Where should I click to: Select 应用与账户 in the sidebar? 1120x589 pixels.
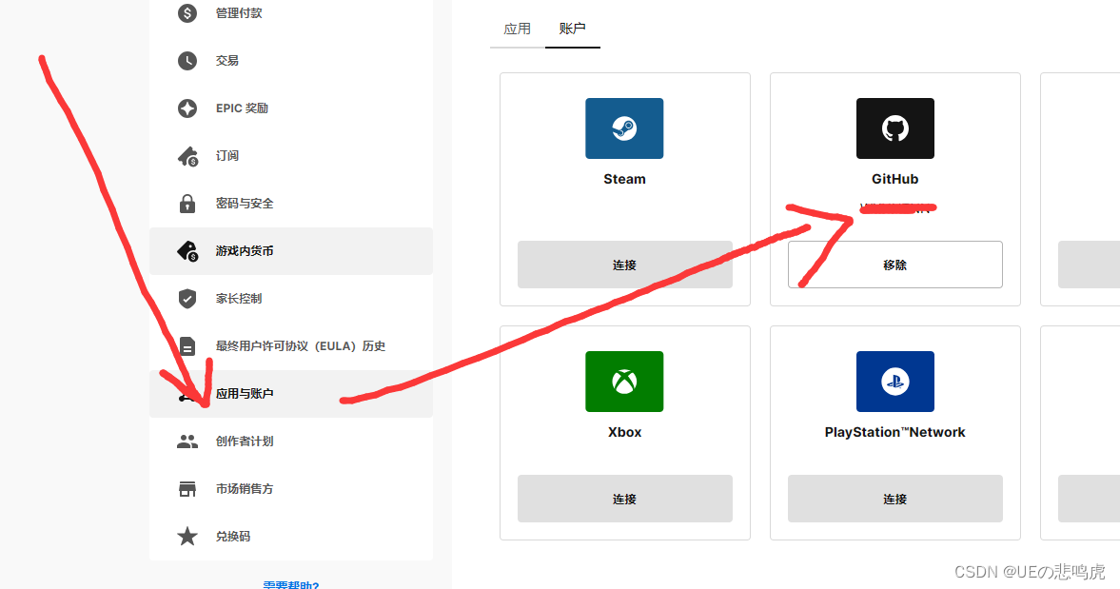(x=291, y=393)
